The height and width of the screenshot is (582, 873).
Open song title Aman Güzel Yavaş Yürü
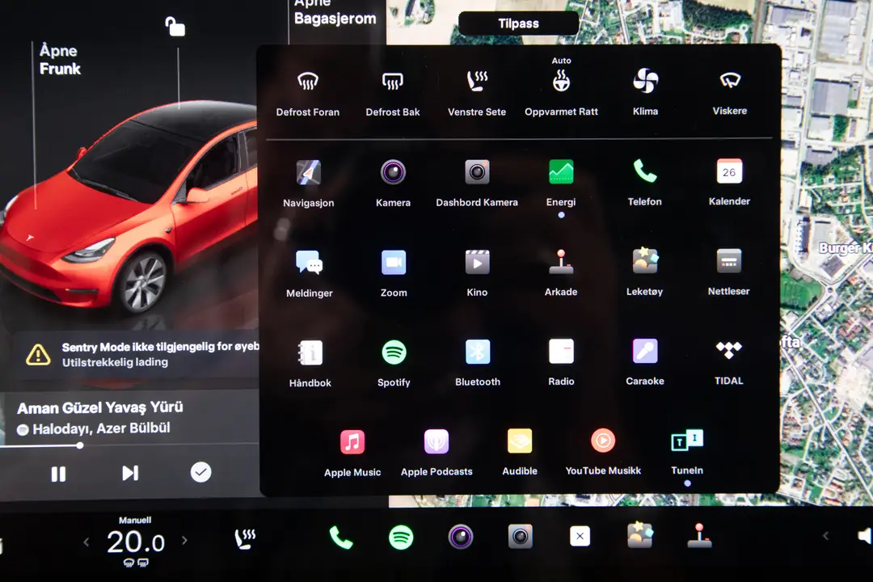point(100,407)
